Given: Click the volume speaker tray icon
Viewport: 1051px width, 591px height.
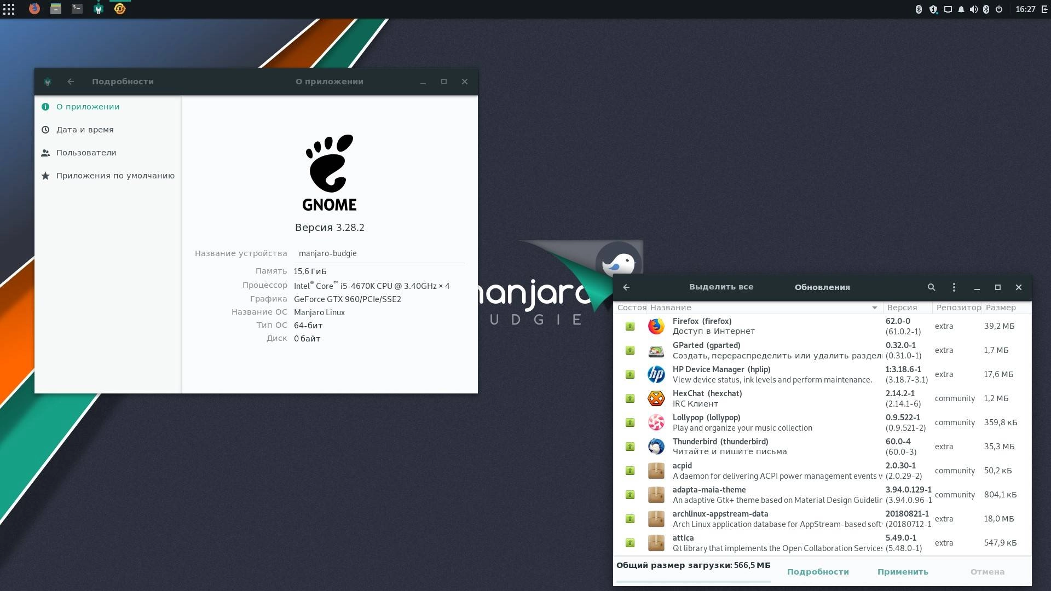Looking at the screenshot, I should 973,9.
